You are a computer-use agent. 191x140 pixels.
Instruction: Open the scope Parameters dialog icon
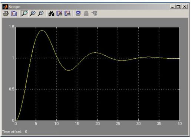14,13
